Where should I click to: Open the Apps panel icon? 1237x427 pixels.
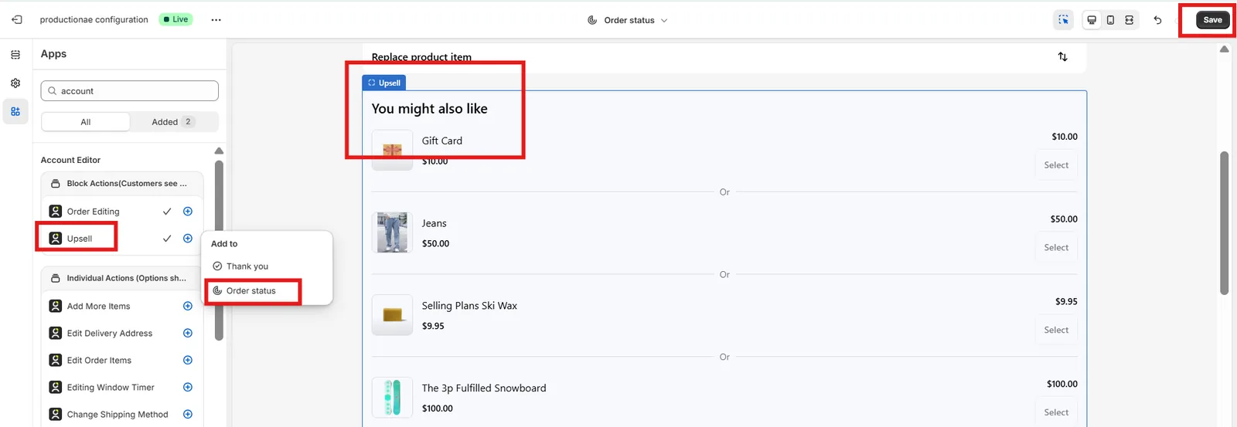click(15, 111)
